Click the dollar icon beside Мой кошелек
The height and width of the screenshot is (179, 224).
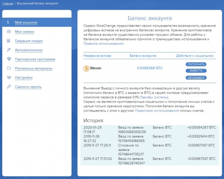(x=8, y=22)
